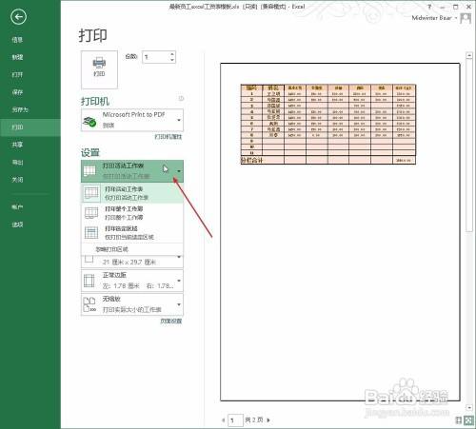Collapse the 打印活动工作表 settings dropdown arrow
This screenshot has width=476, height=429.
179,171
